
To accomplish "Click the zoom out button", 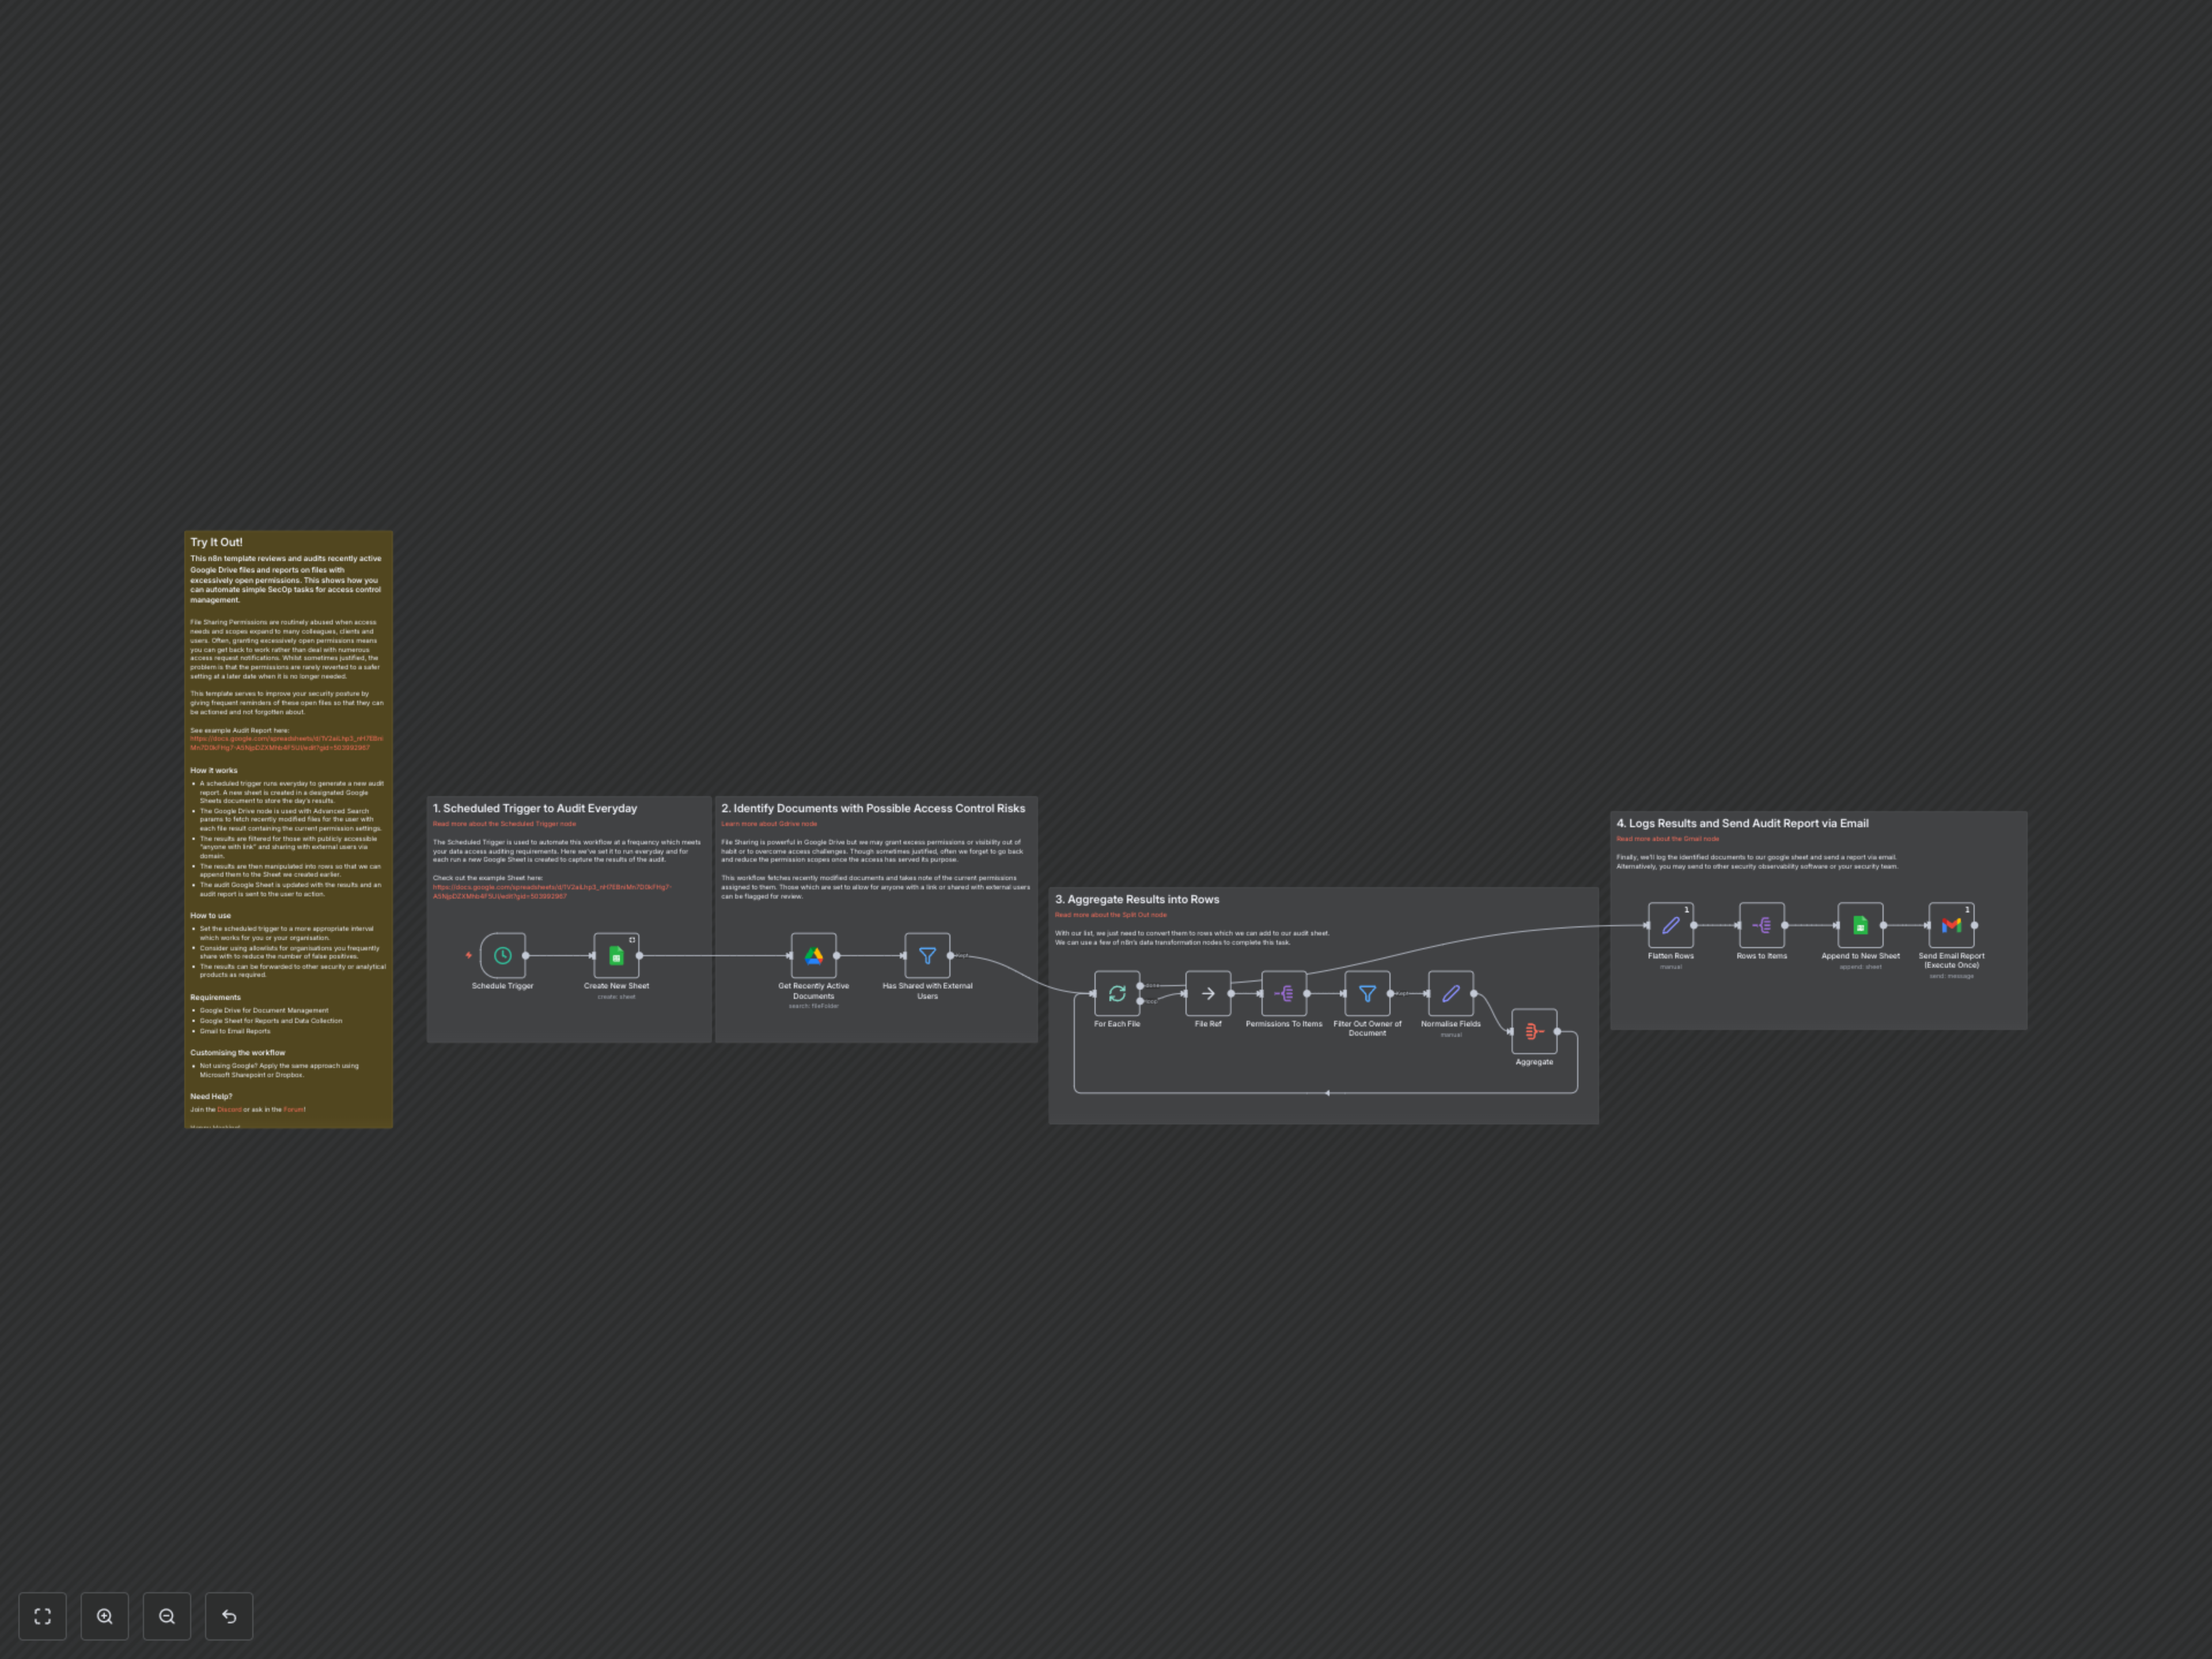I will point(167,1616).
